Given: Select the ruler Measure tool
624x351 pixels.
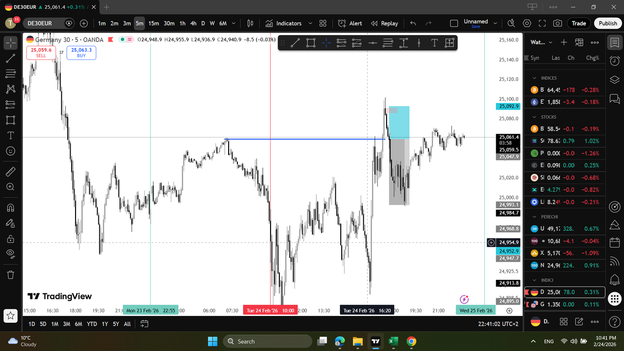Looking at the screenshot, I should point(10,172).
